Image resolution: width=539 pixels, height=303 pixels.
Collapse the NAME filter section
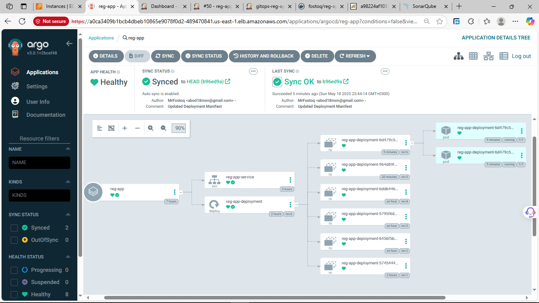pyautogui.click(x=68, y=149)
